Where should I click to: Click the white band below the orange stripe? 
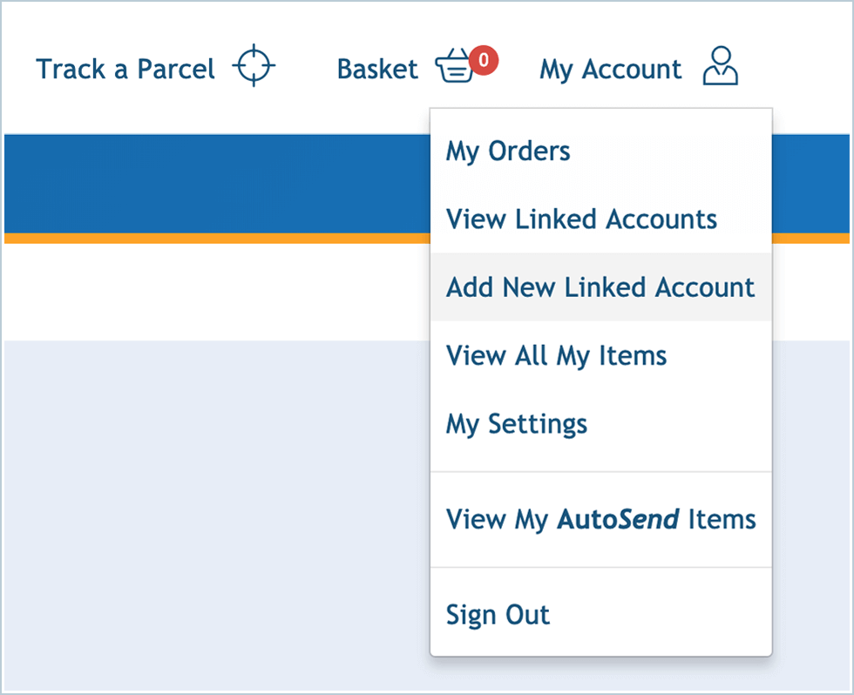pyautogui.click(x=218, y=292)
